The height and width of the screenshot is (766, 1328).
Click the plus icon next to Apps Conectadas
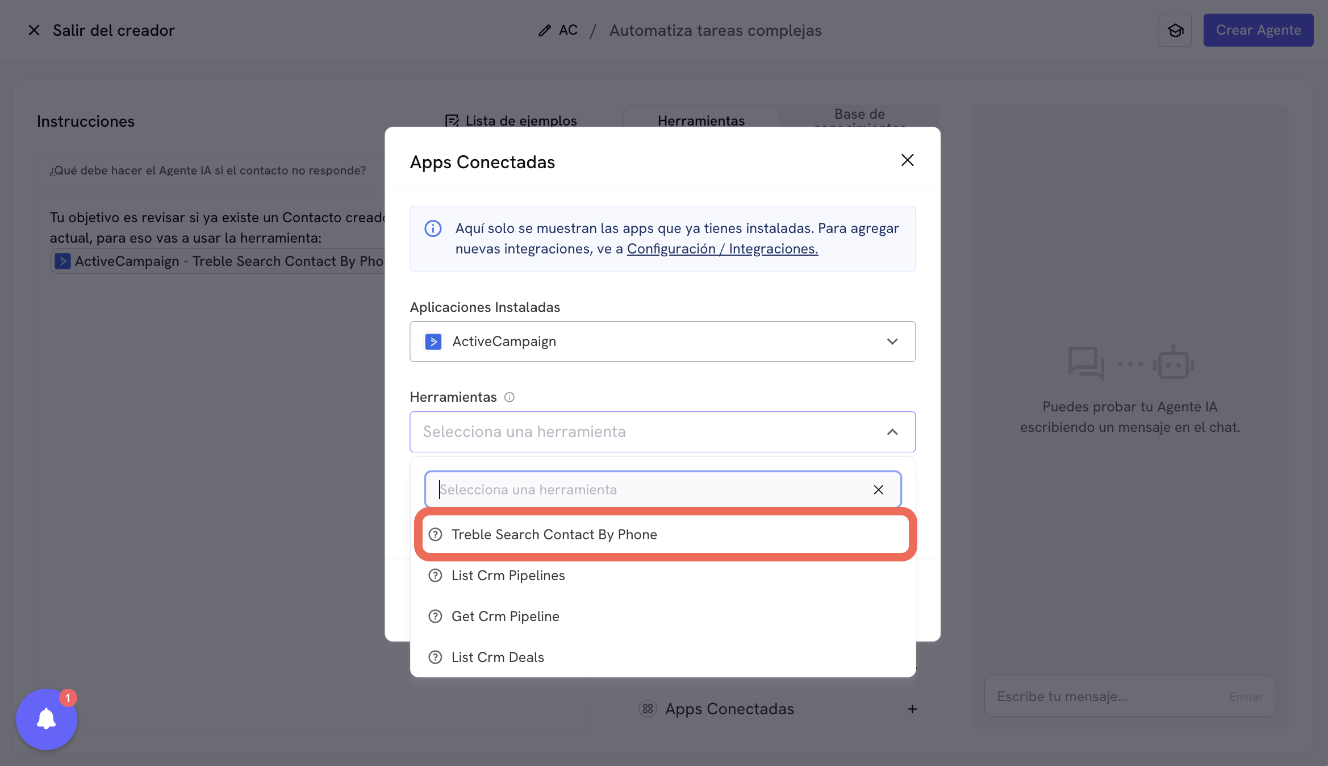912,709
